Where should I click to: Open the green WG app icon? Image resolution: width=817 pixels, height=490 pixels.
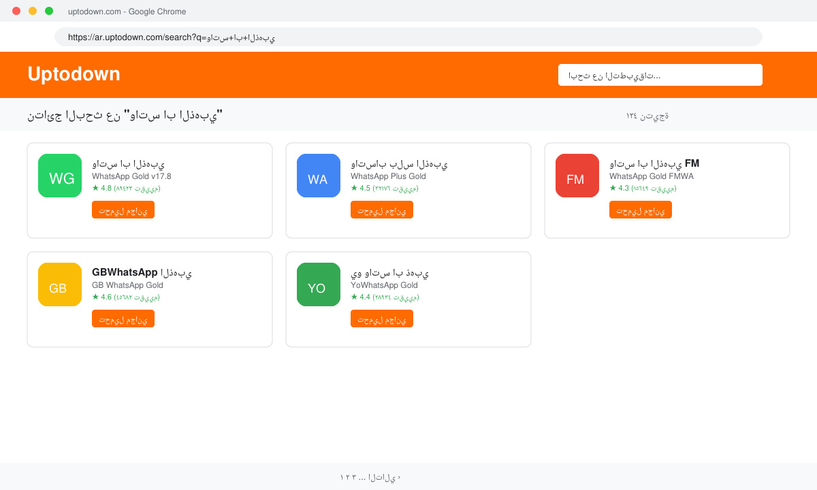point(60,176)
